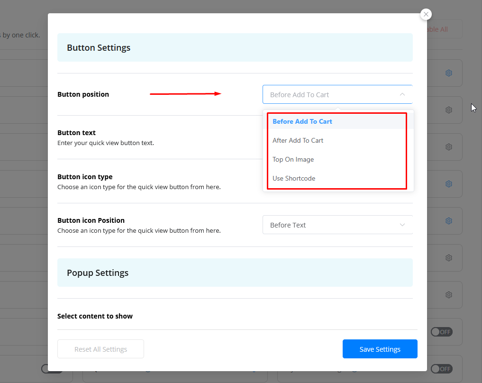The height and width of the screenshot is (383, 482).
Task: Click the second gear icon from top
Action: 448,110
